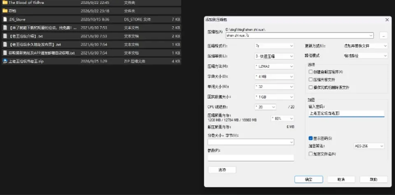Open the solid block size dropdown 1 GB
This screenshot has width=395, height=195.
pyautogui.click(x=274, y=97)
